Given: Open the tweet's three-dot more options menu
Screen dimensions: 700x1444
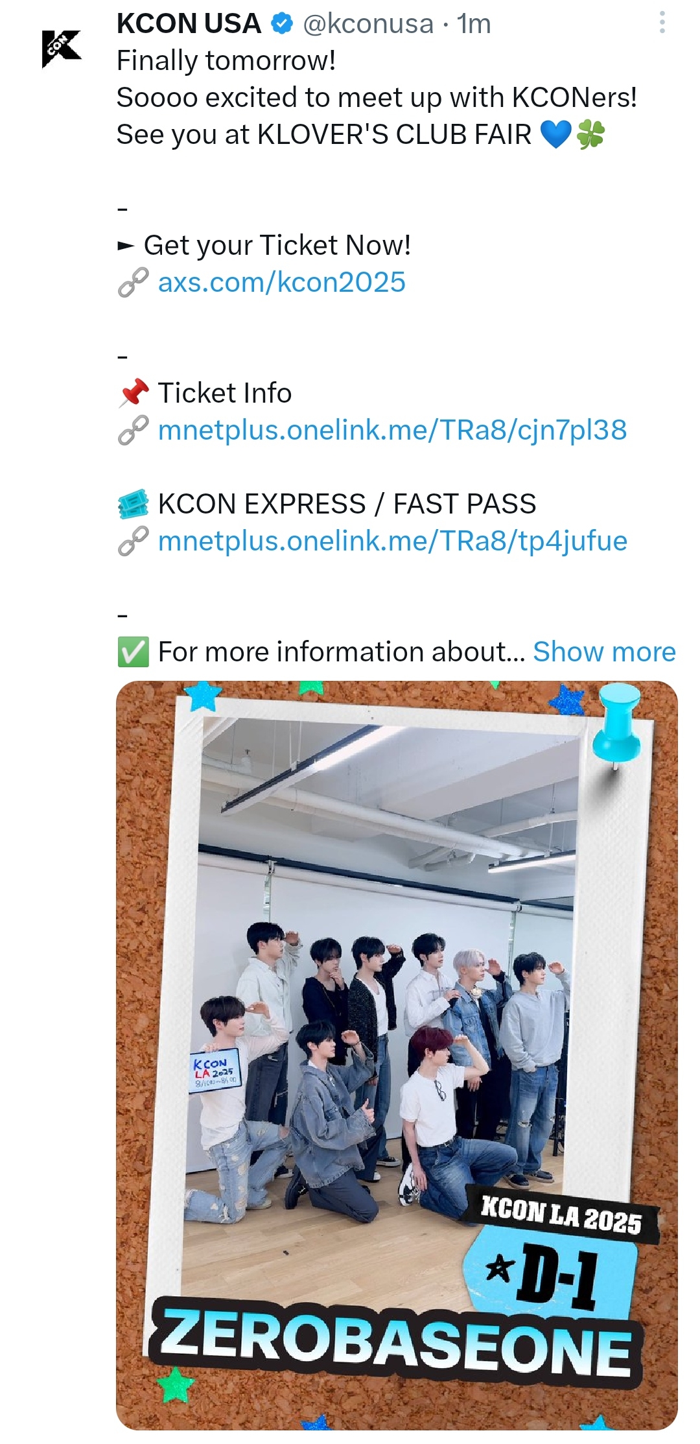Looking at the screenshot, I should [x=662, y=23].
